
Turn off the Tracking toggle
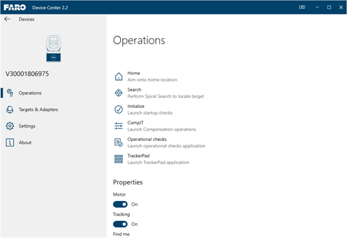[x=120, y=224]
